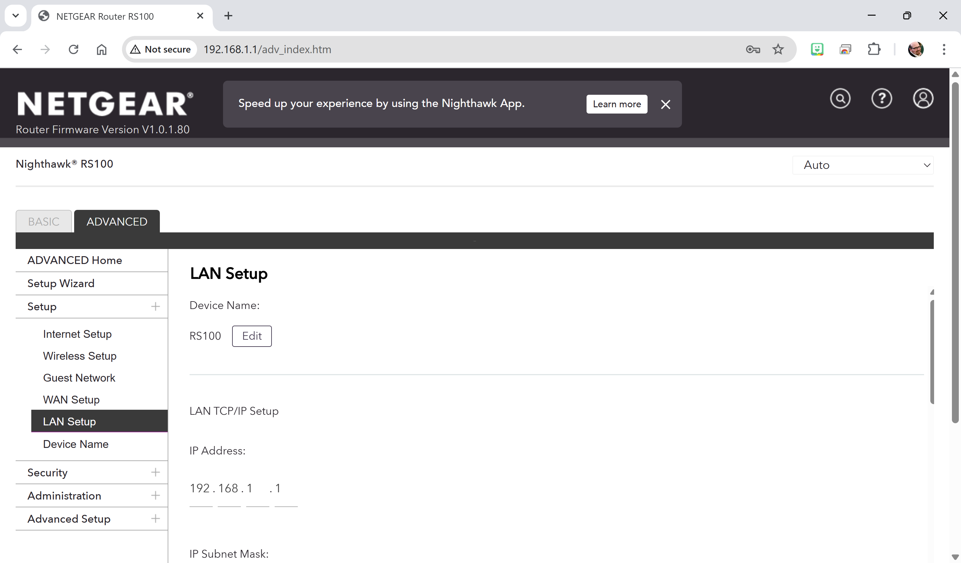Click the cast/media extension icon
The height and width of the screenshot is (563, 961).
845,49
